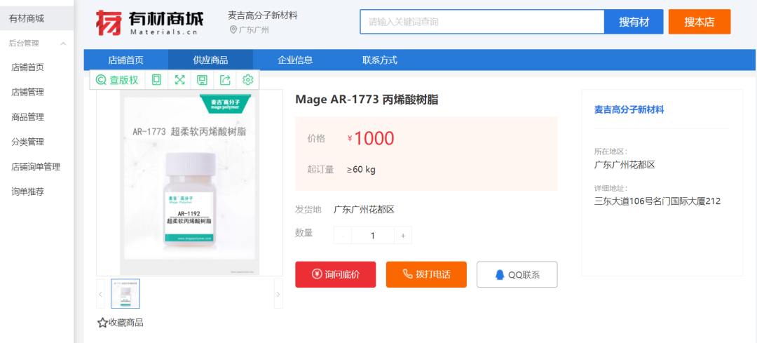
Task: Decrease quantity with the minus button
Action: pos(343,236)
